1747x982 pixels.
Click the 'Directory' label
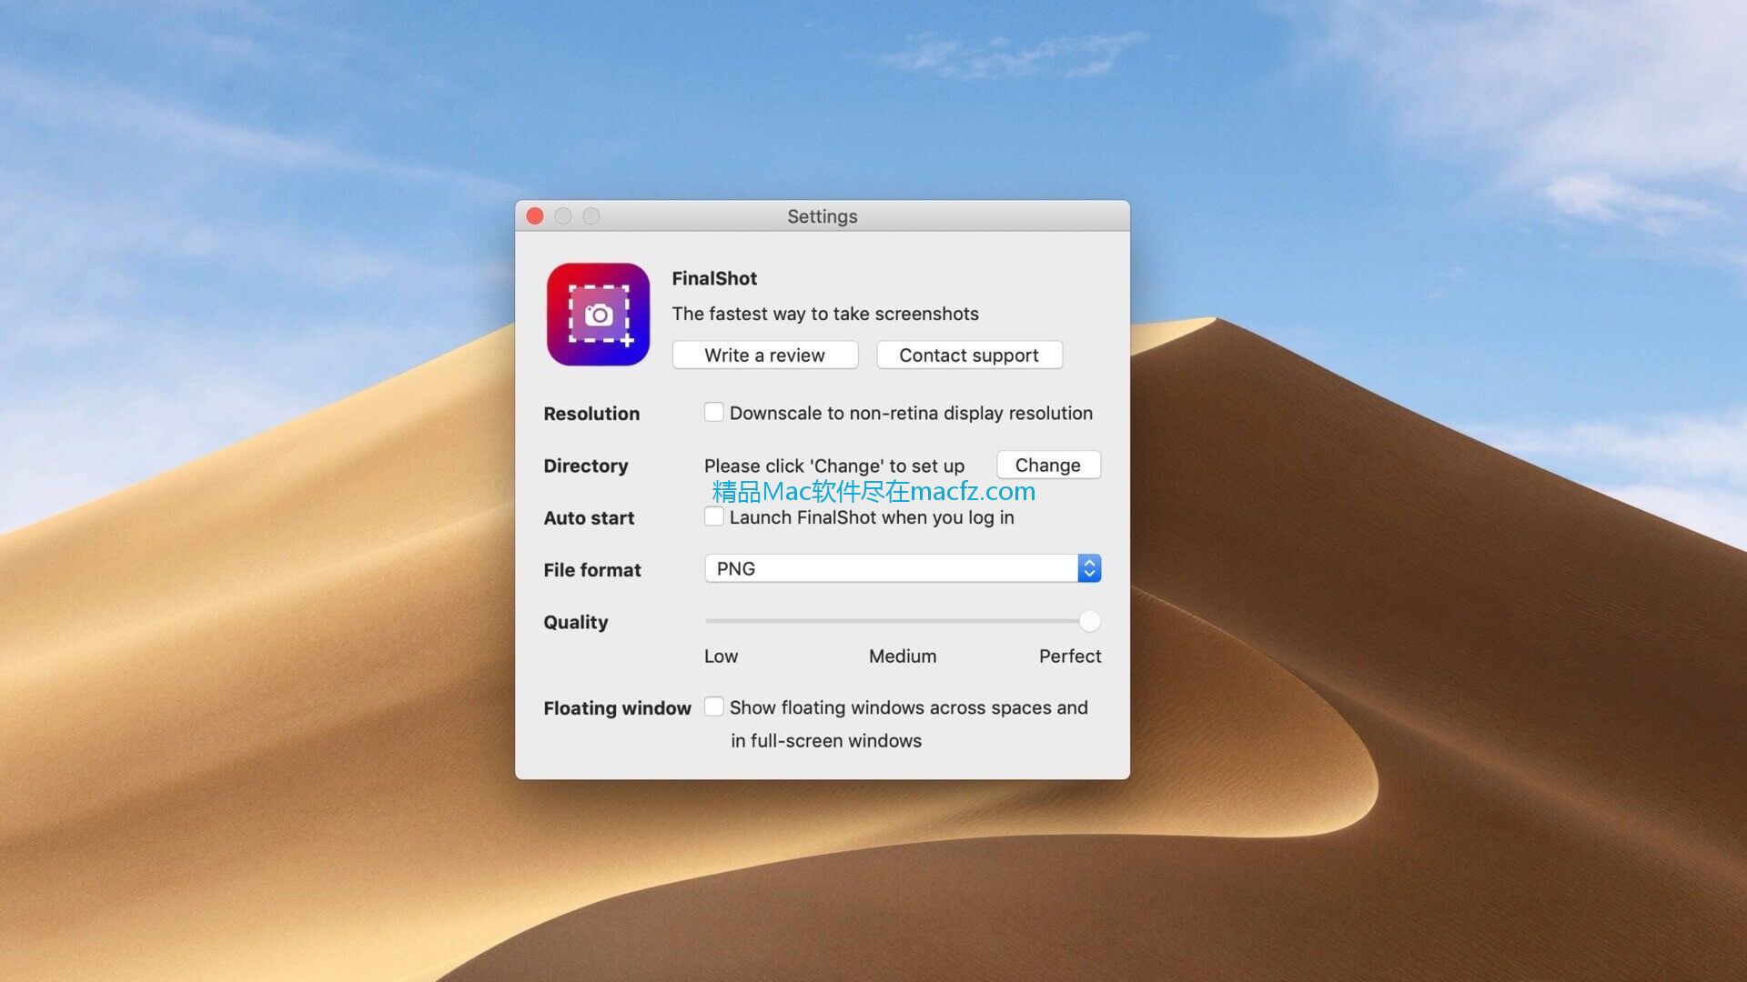586,466
